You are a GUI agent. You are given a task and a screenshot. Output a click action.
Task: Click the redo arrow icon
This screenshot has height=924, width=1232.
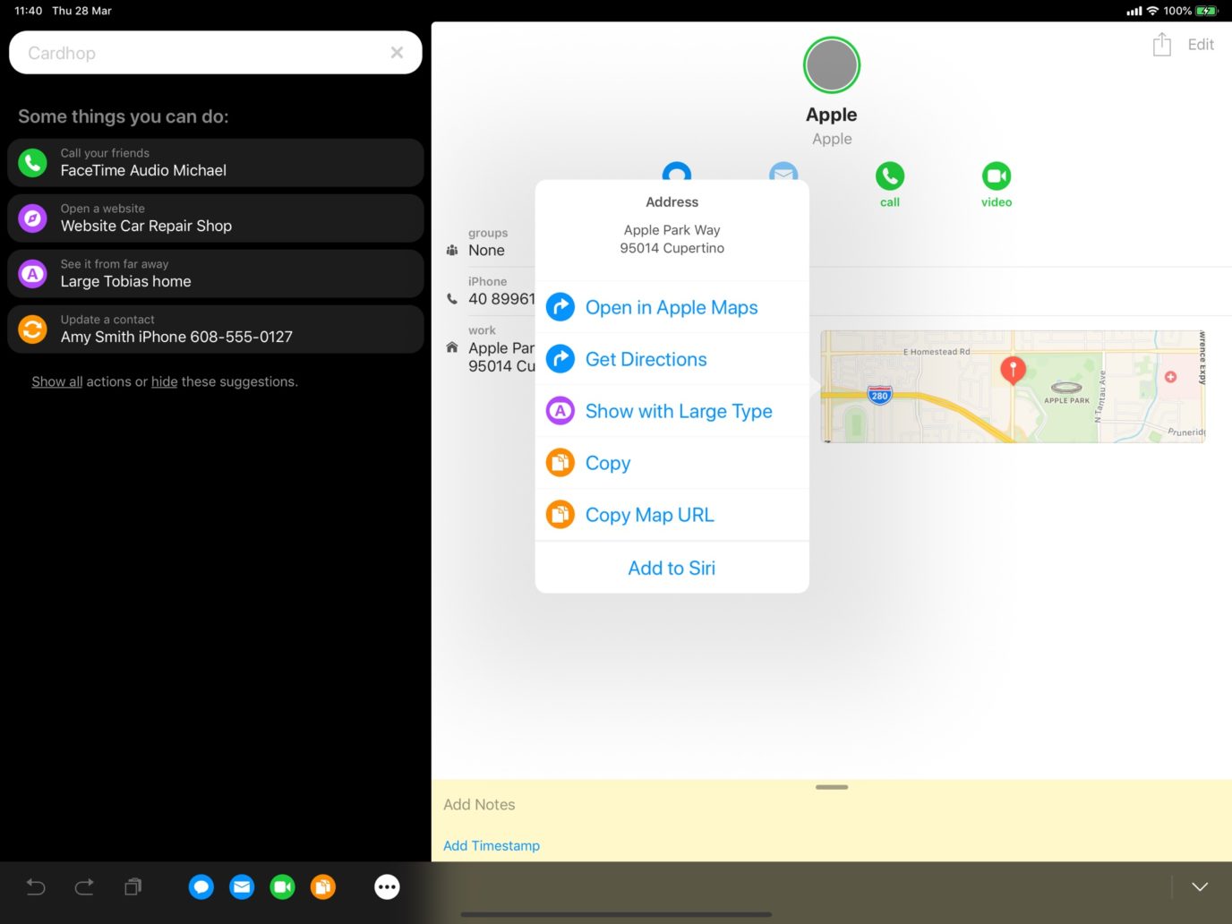point(84,886)
